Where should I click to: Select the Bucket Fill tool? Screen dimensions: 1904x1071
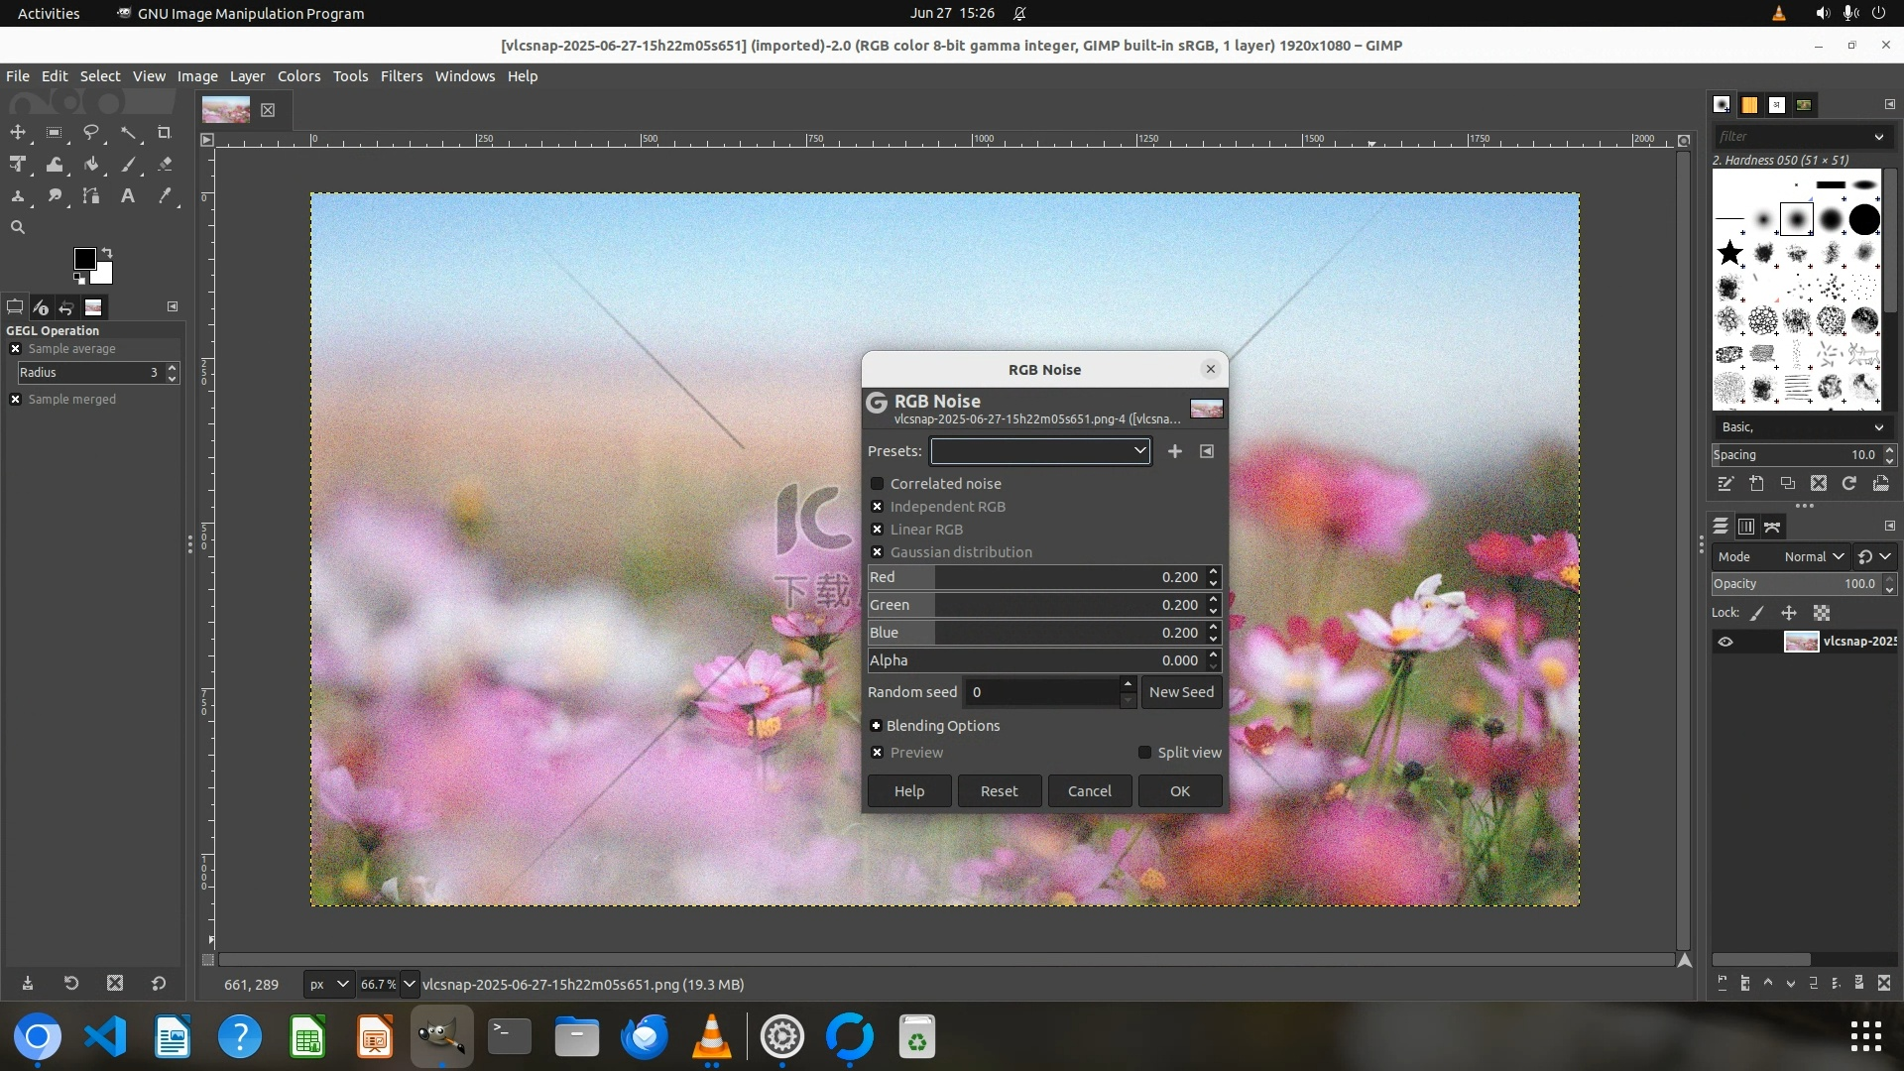[91, 165]
